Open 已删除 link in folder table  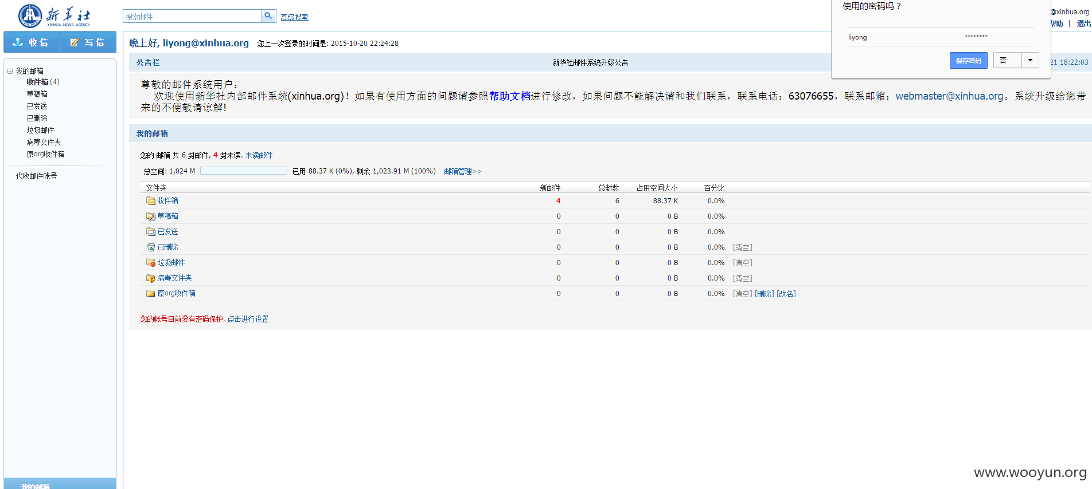click(167, 247)
